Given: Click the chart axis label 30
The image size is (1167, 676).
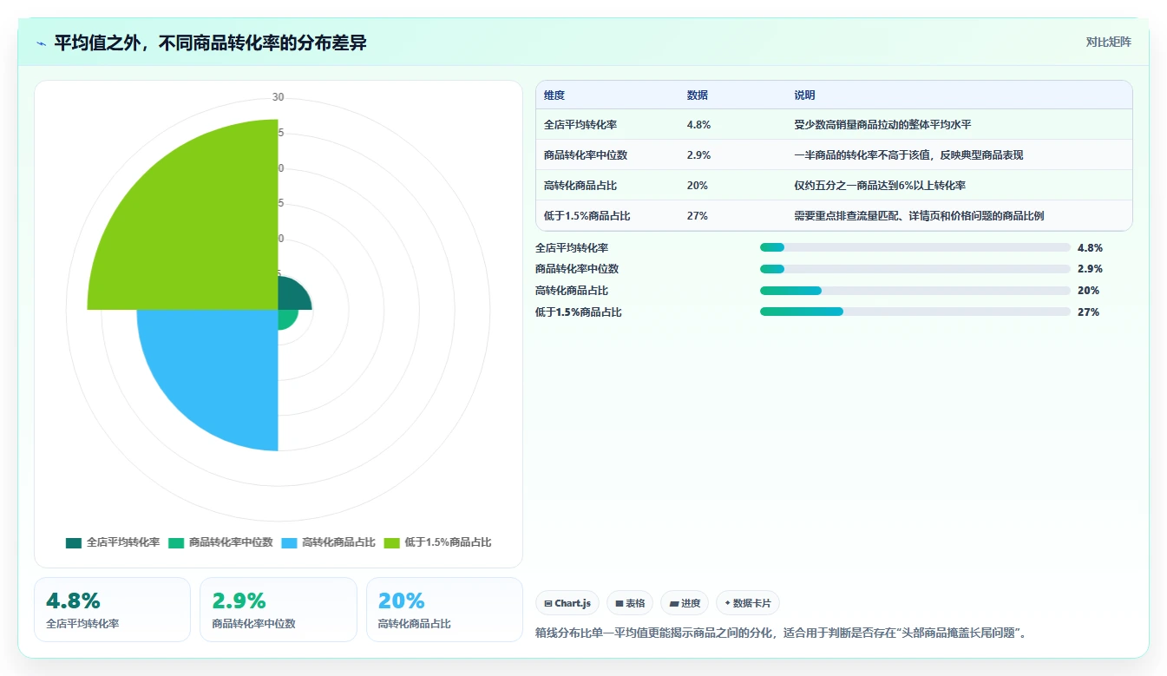Looking at the screenshot, I should click(x=278, y=97).
